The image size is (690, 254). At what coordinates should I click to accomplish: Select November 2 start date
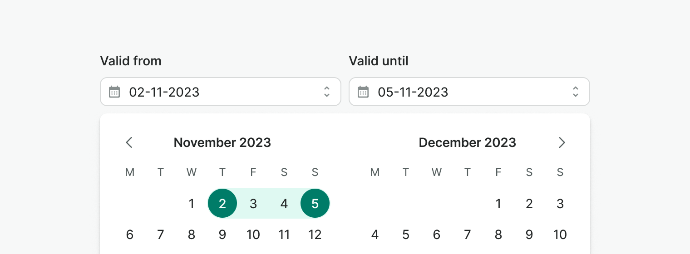(x=222, y=204)
